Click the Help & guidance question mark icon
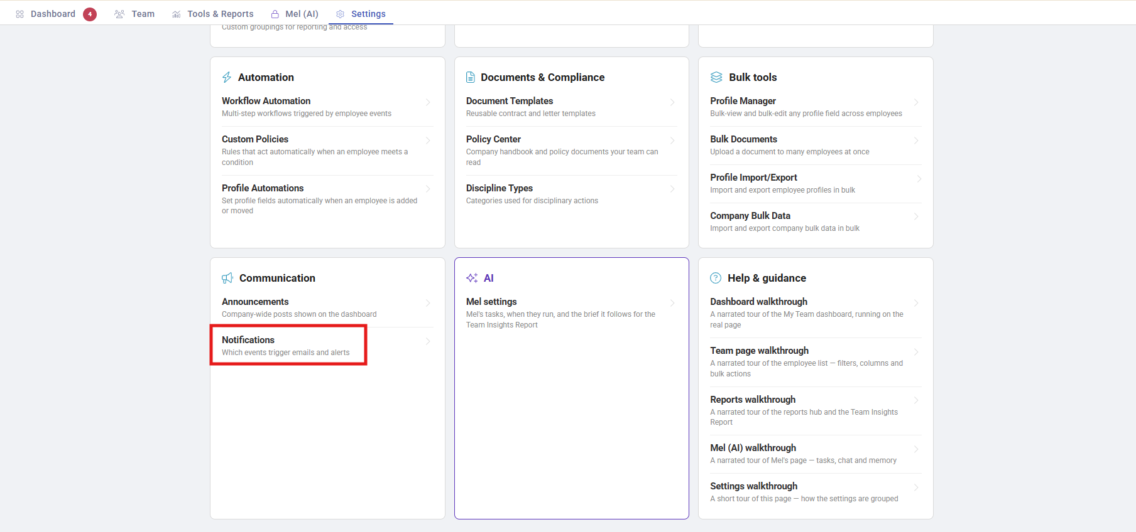The width and height of the screenshot is (1136, 532). pos(716,278)
